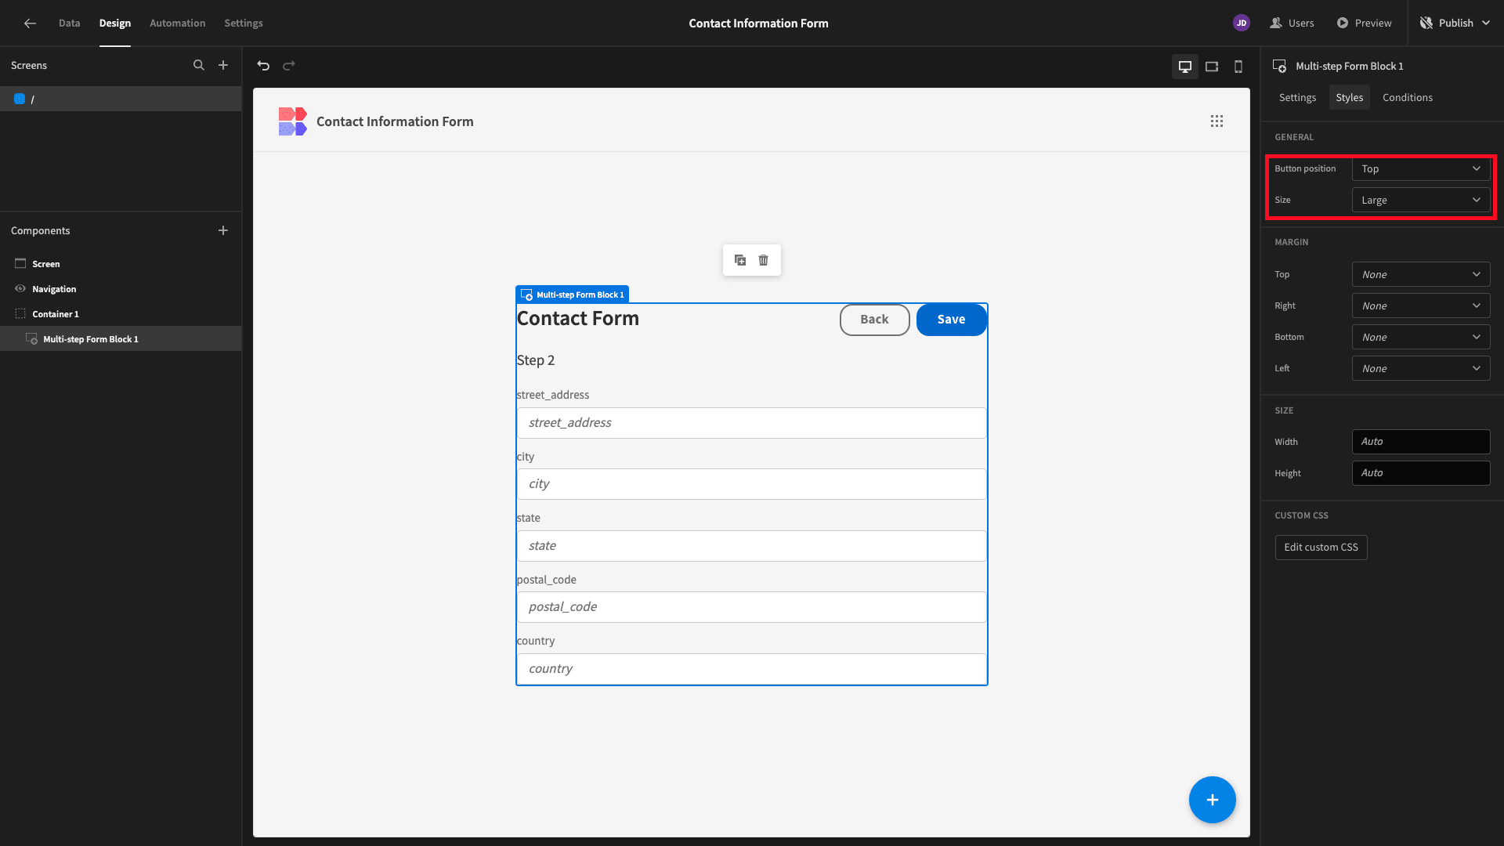This screenshot has height=846, width=1504.
Task: Duplicate the selected form block
Action: click(740, 260)
